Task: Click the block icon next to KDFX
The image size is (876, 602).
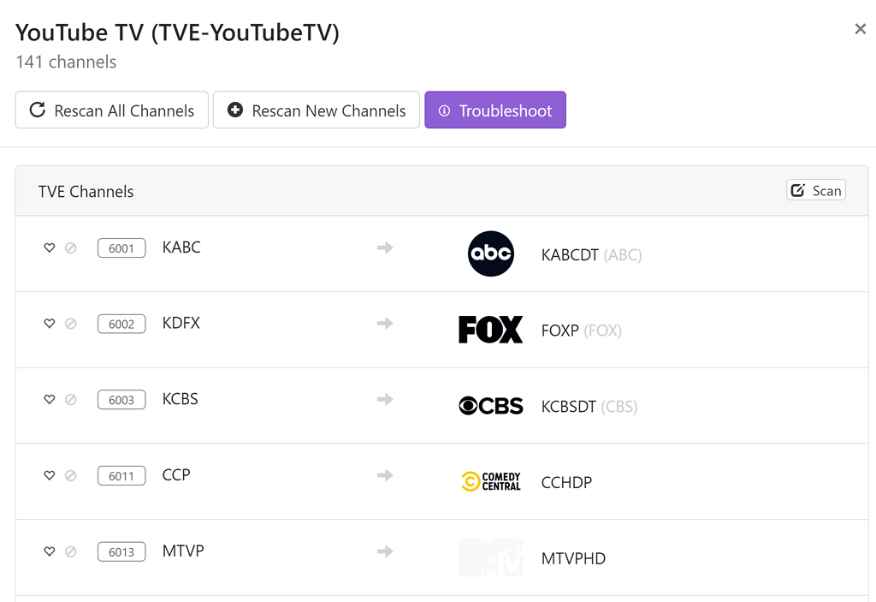Action: pos(72,324)
